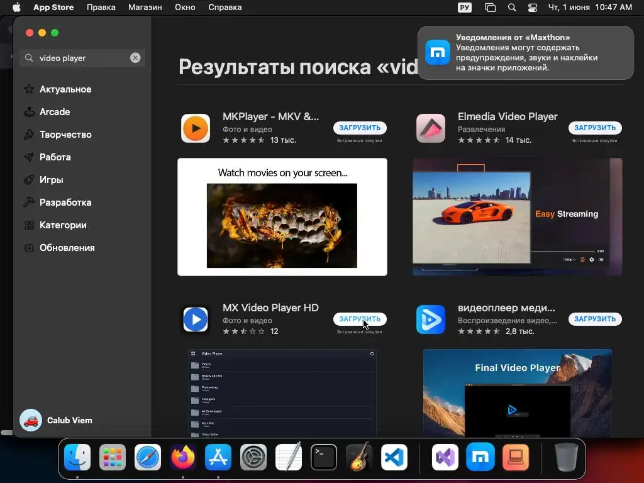Viewport: 644px width, 483px height.
Task: Open Elmedia Video Player title
Action: click(x=508, y=116)
